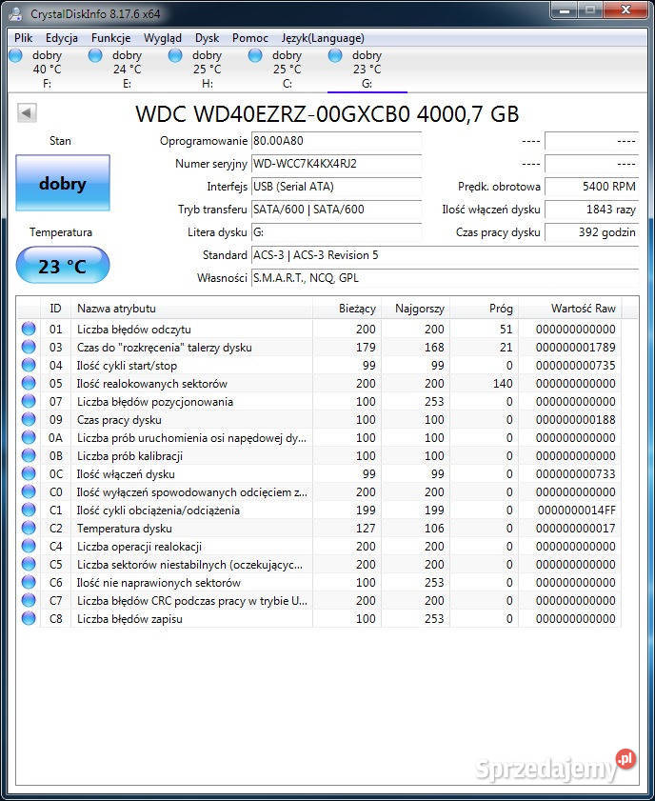Click the 23 °C temperature button

click(x=63, y=266)
